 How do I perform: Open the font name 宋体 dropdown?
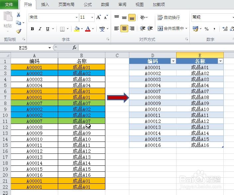76,17
